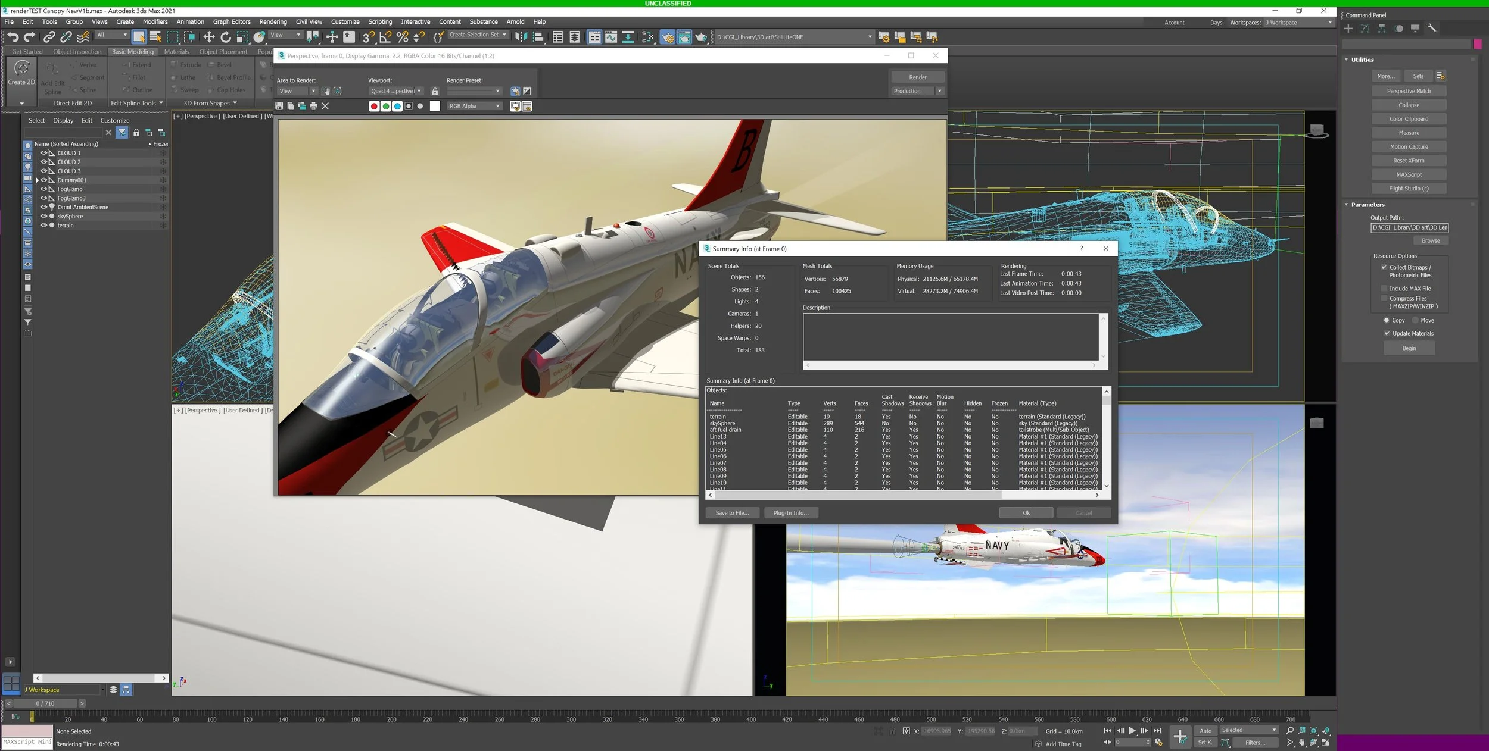Viewport: 1489px width, 751px height.
Task: Select the Rotate transform tool
Action: click(226, 37)
